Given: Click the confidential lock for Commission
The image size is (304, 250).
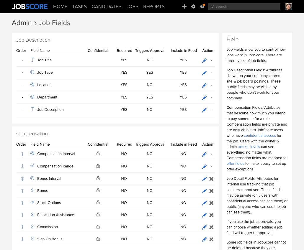Looking at the screenshot, I should tap(98, 227).
